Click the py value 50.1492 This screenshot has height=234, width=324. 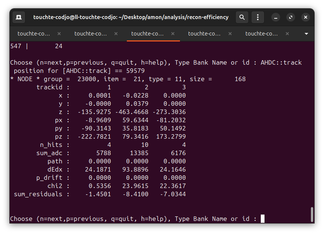[173, 129]
